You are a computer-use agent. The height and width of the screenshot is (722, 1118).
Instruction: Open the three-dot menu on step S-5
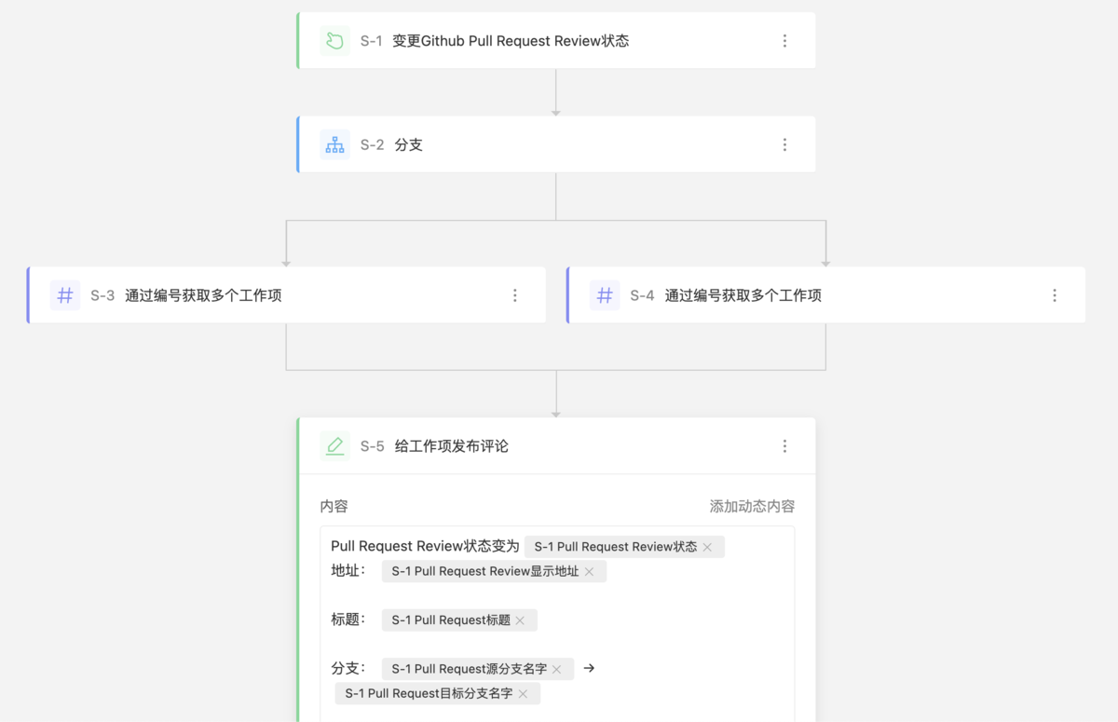tap(784, 445)
